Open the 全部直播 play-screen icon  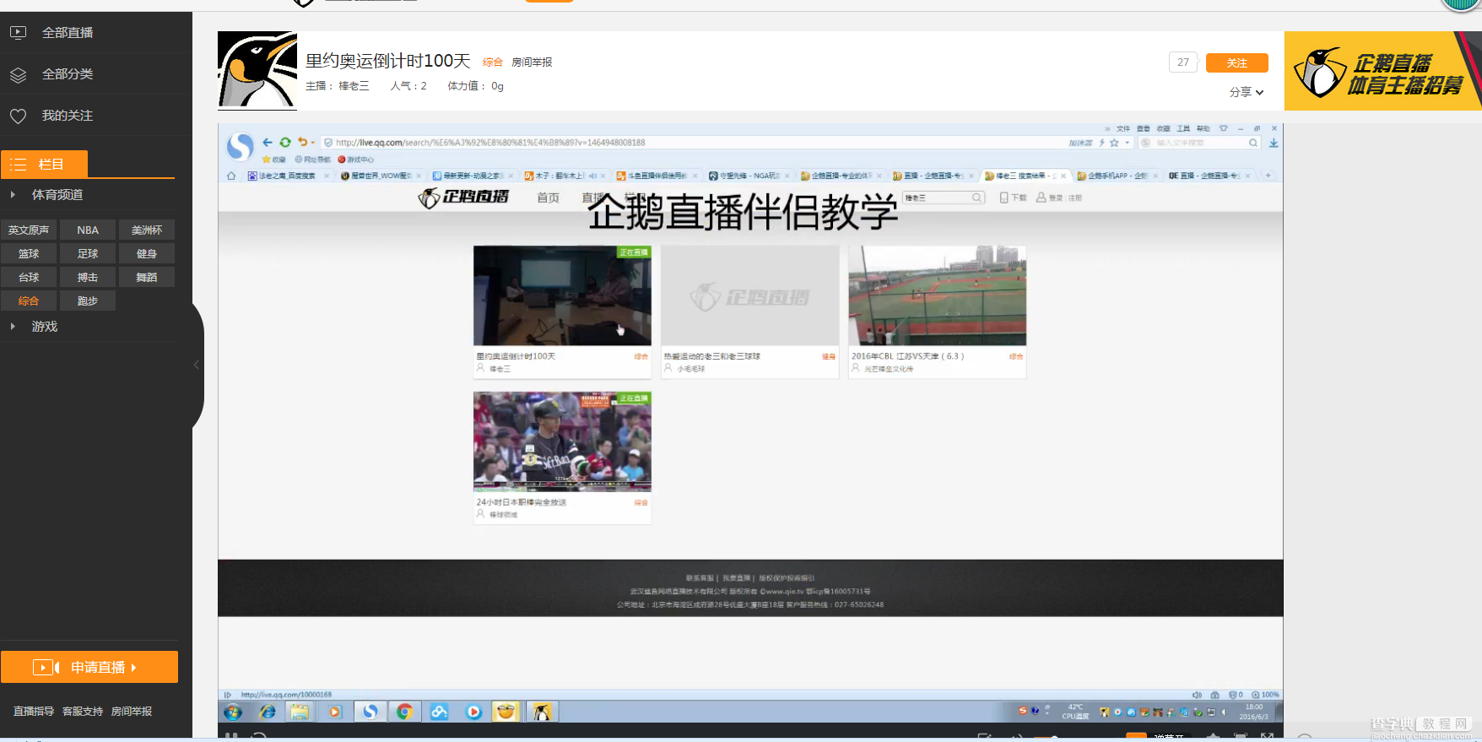18,33
